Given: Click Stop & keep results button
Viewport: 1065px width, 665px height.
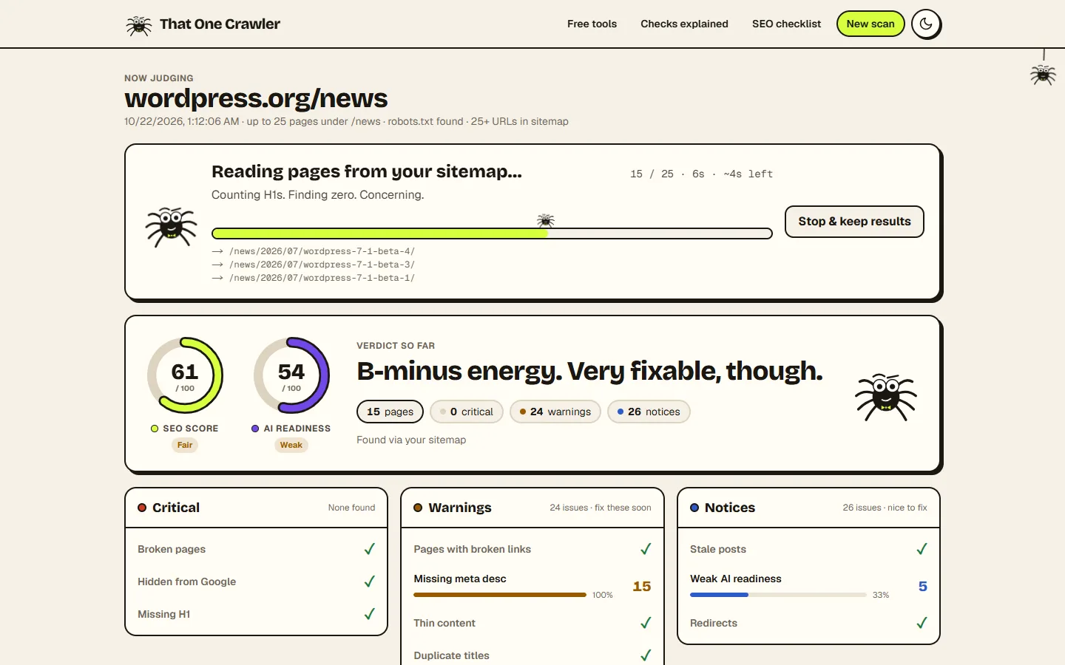Looking at the screenshot, I should (x=854, y=222).
